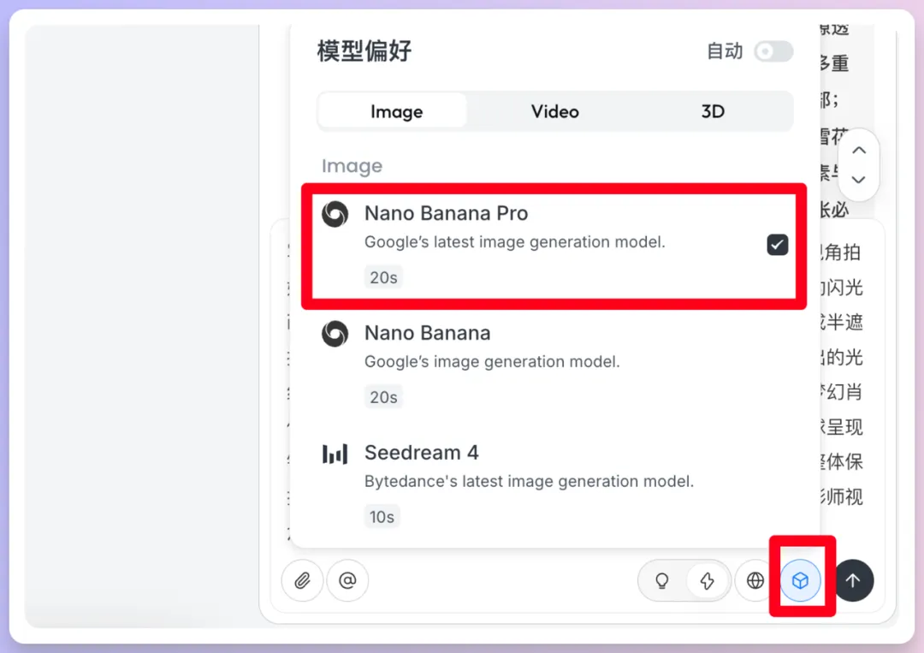Uncheck the Nano Banana Pro checkbox
Viewport: 924px width, 653px height.
777,244
